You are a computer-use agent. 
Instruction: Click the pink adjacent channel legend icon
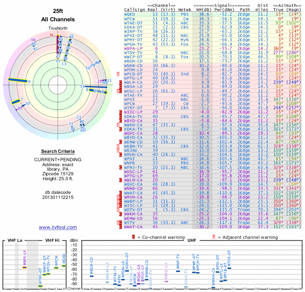tap(214, 237)
